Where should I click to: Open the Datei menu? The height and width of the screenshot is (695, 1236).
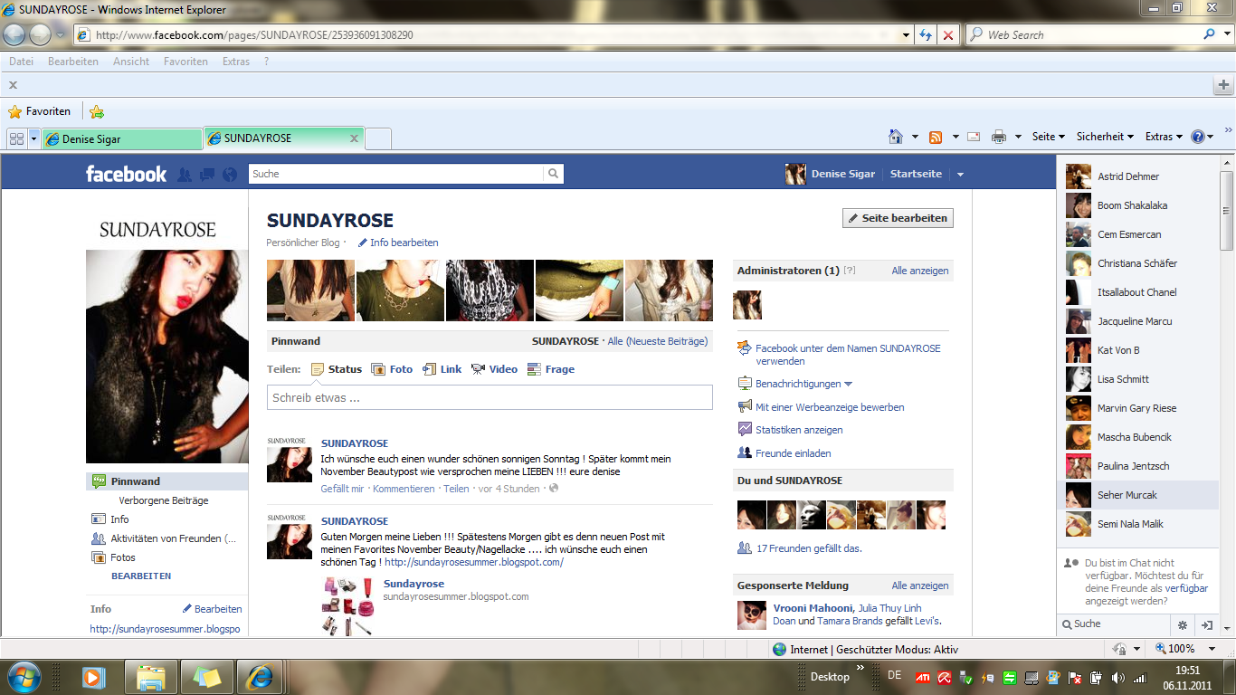21,62
